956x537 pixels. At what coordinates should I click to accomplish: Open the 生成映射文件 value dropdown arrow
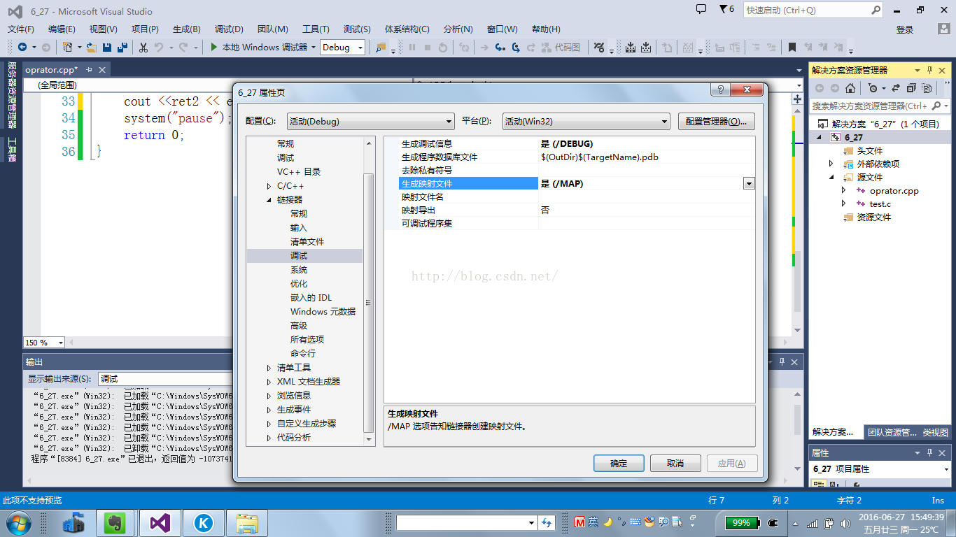tap(749, 183)
